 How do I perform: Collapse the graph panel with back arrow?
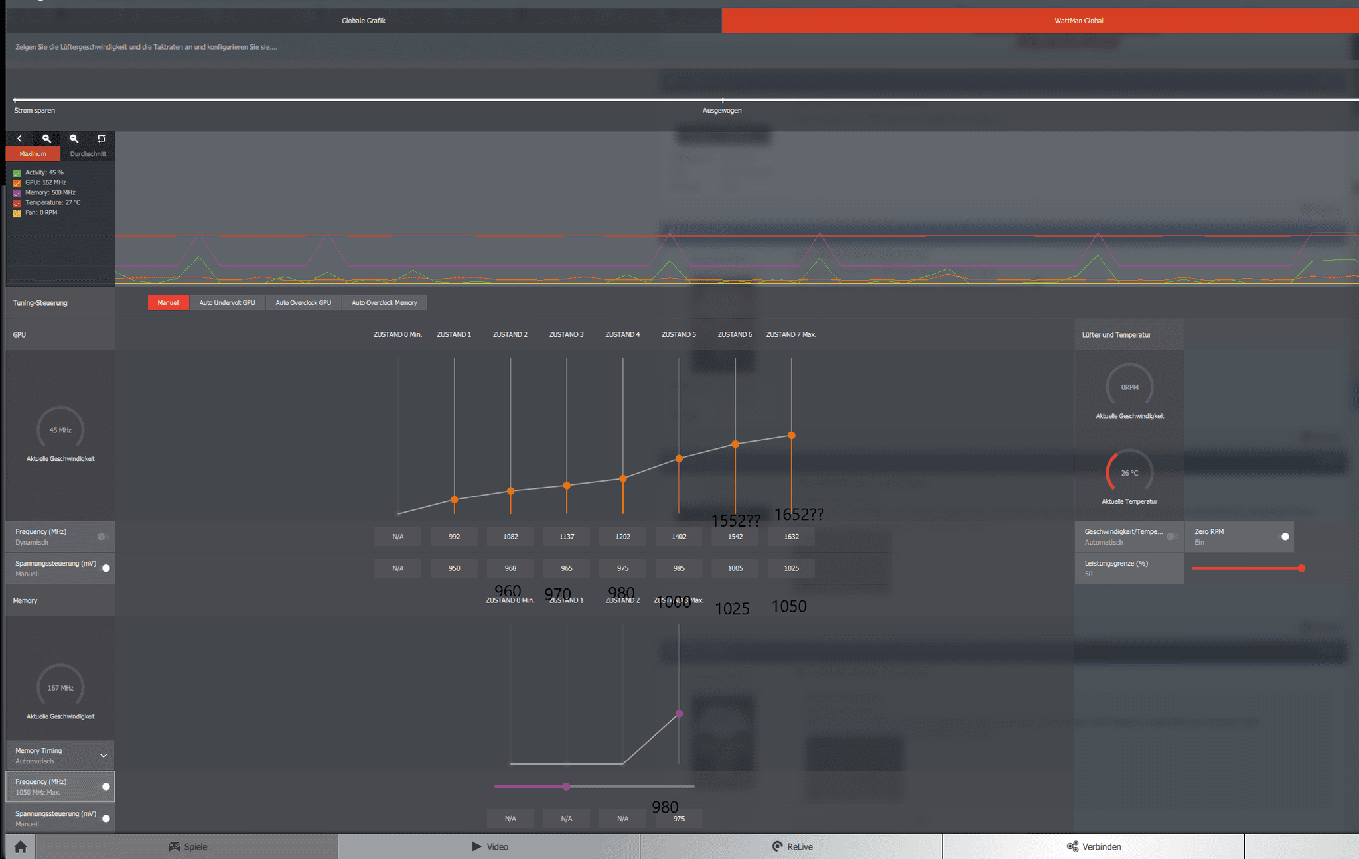click(19, 139)
